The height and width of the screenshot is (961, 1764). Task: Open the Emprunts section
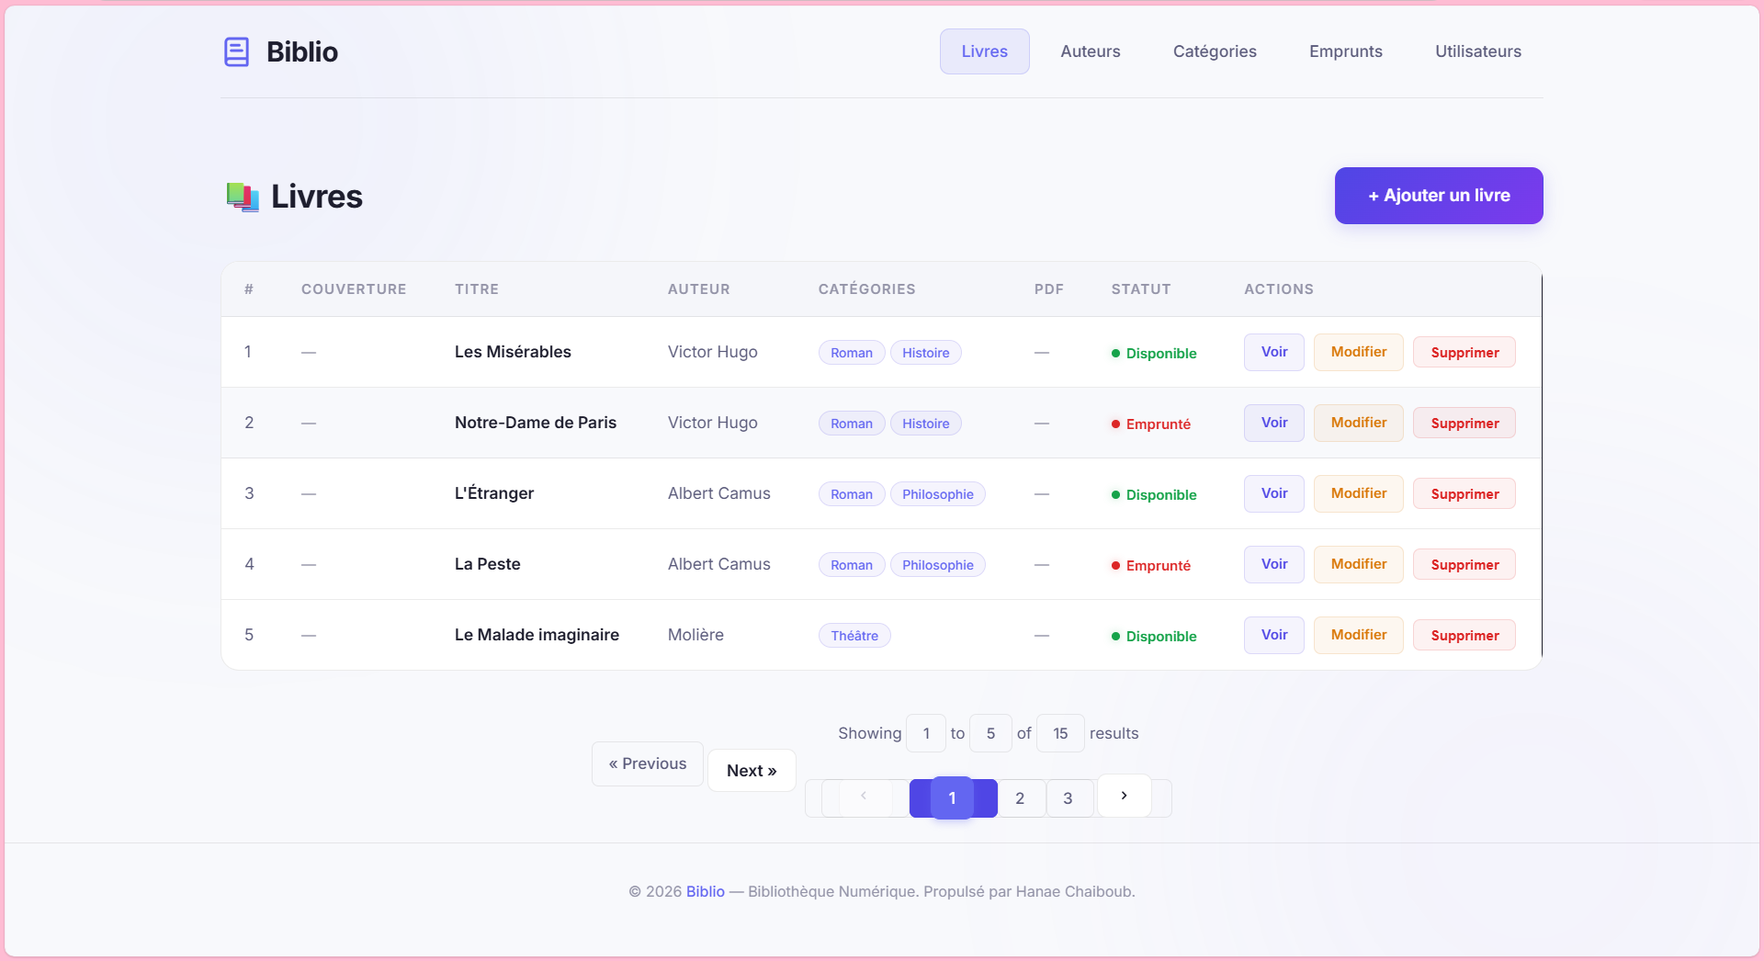(1345, 51)
